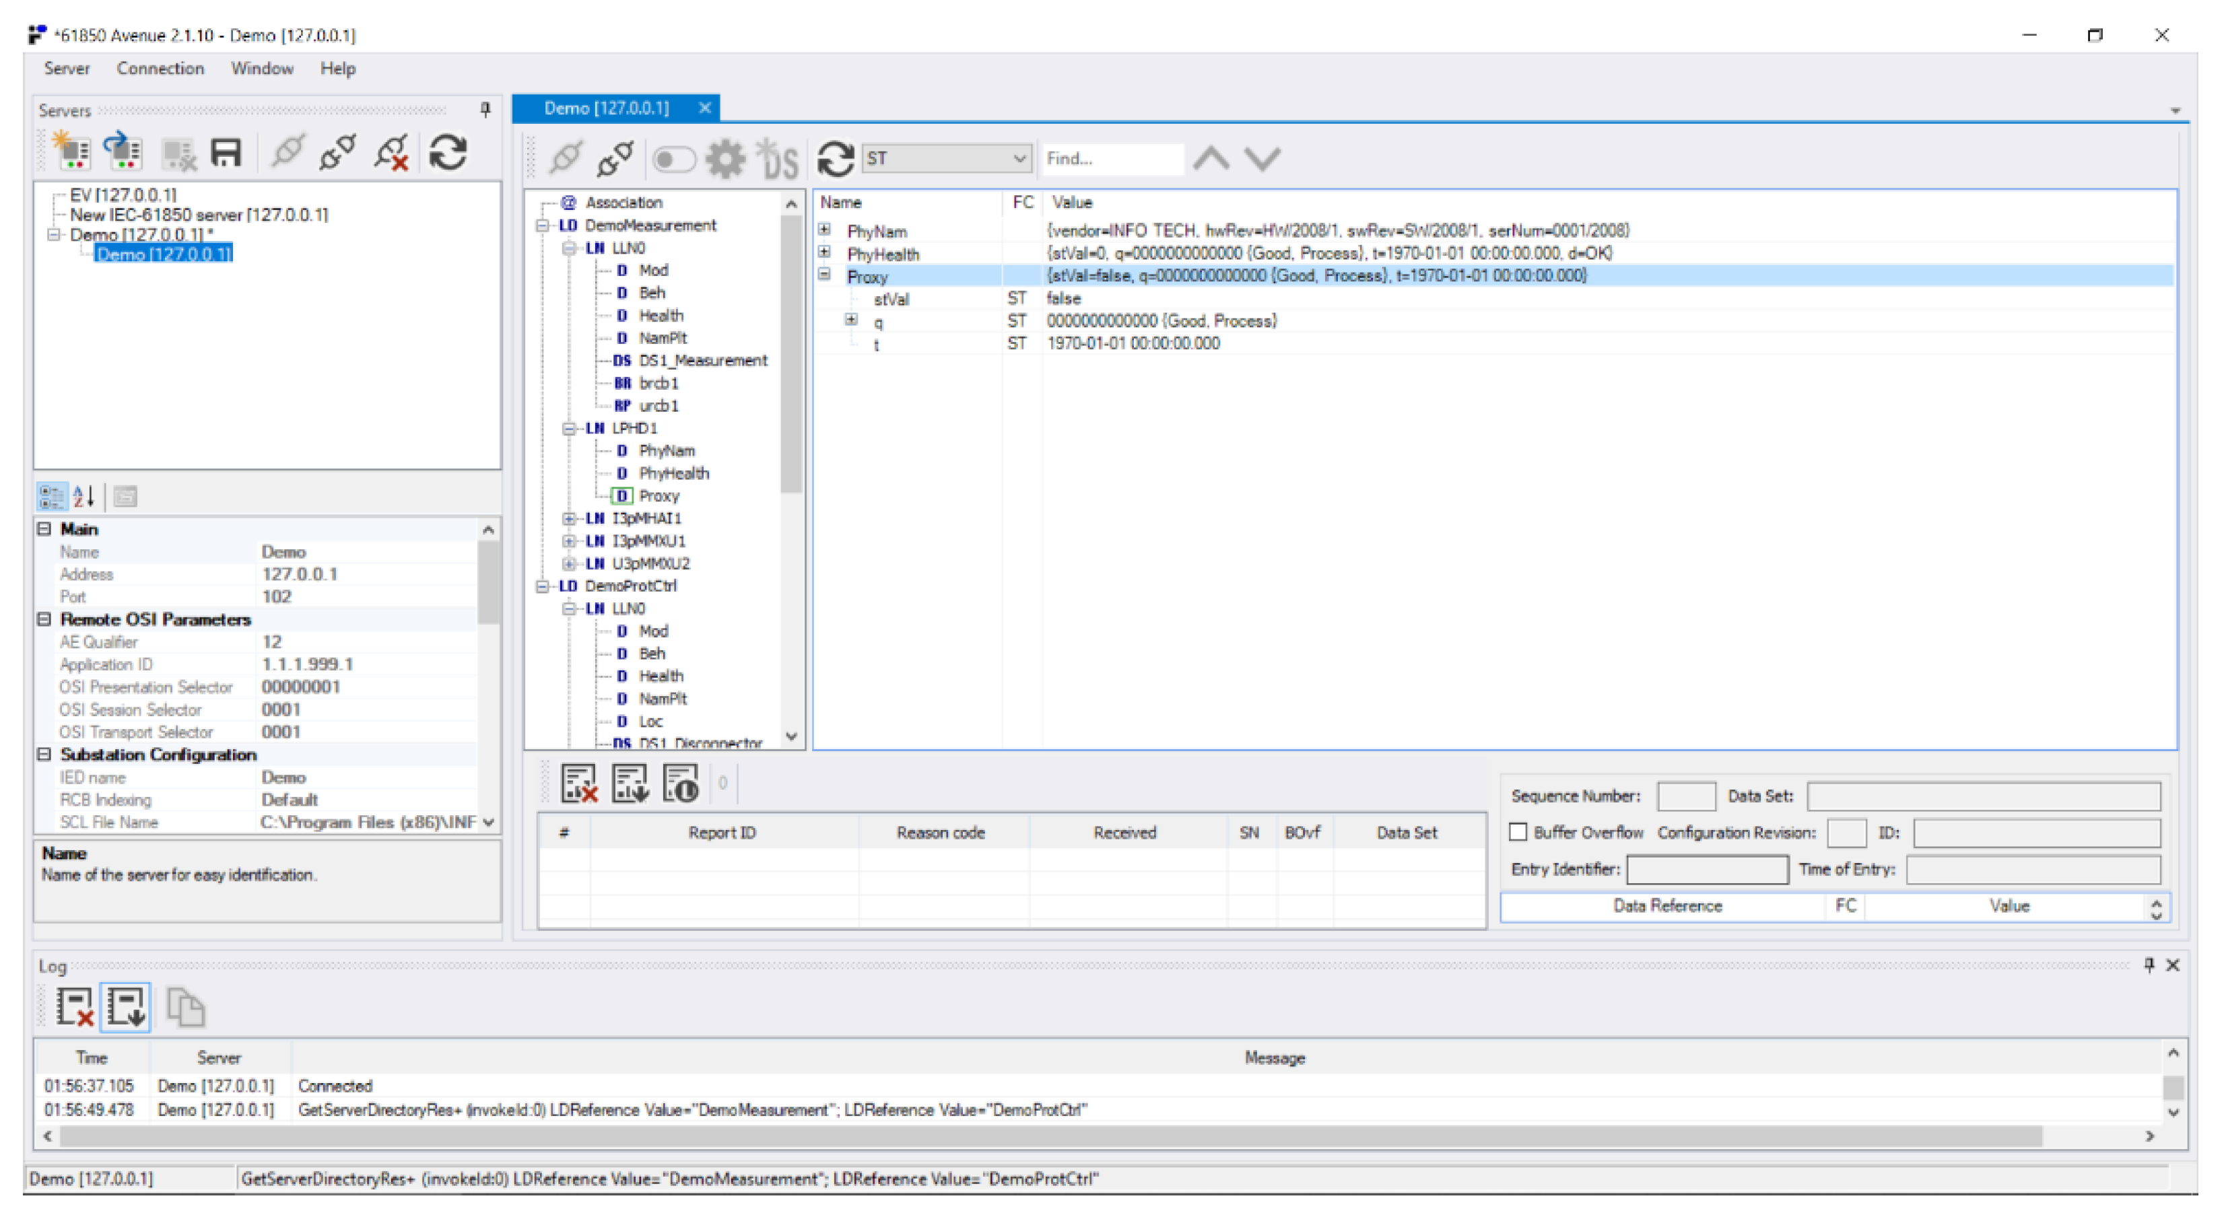Click the clear log icon
Screen dimensions: 2224x1217
click(x=74, y=1006)
